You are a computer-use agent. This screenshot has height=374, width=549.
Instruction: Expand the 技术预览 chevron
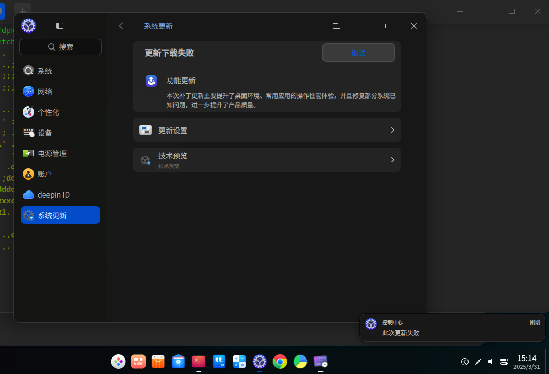tap(393, 160)
